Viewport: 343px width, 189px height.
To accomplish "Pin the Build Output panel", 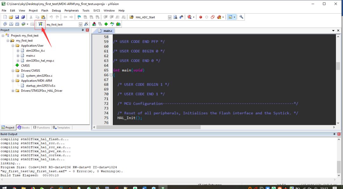I will tap(334, 134).
